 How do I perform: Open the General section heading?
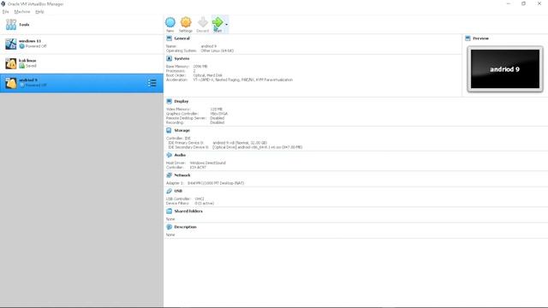182,38
